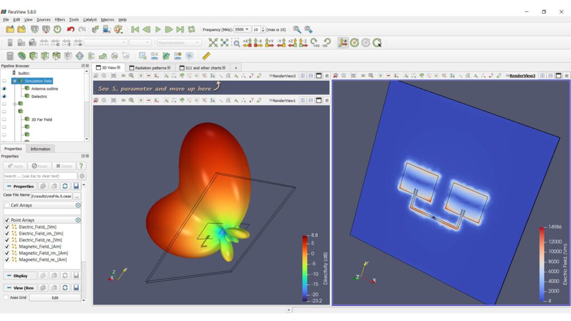Show Simulation Data via eye toggle
The height and width of the screenshot is (321, 571).
(4, 81)
